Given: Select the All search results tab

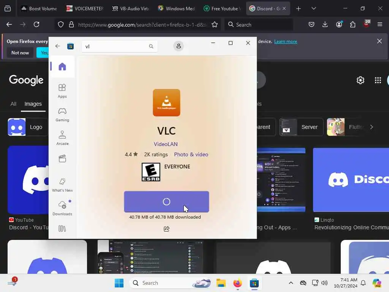Looking at the screenshot, I should [13, 104].
